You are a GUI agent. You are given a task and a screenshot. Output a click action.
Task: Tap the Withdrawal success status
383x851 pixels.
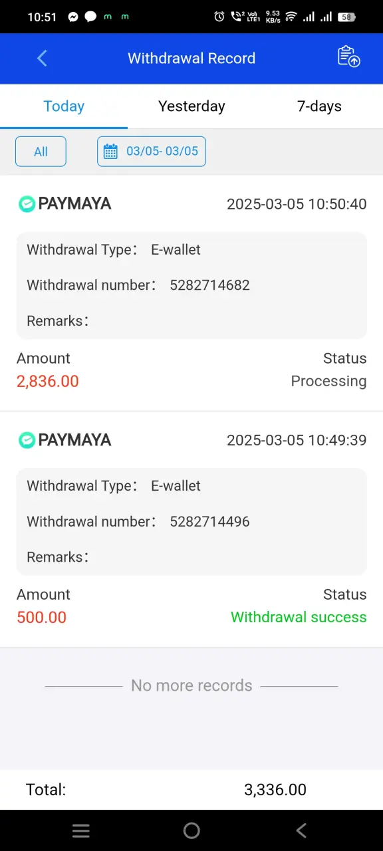(x=299, y=617)
